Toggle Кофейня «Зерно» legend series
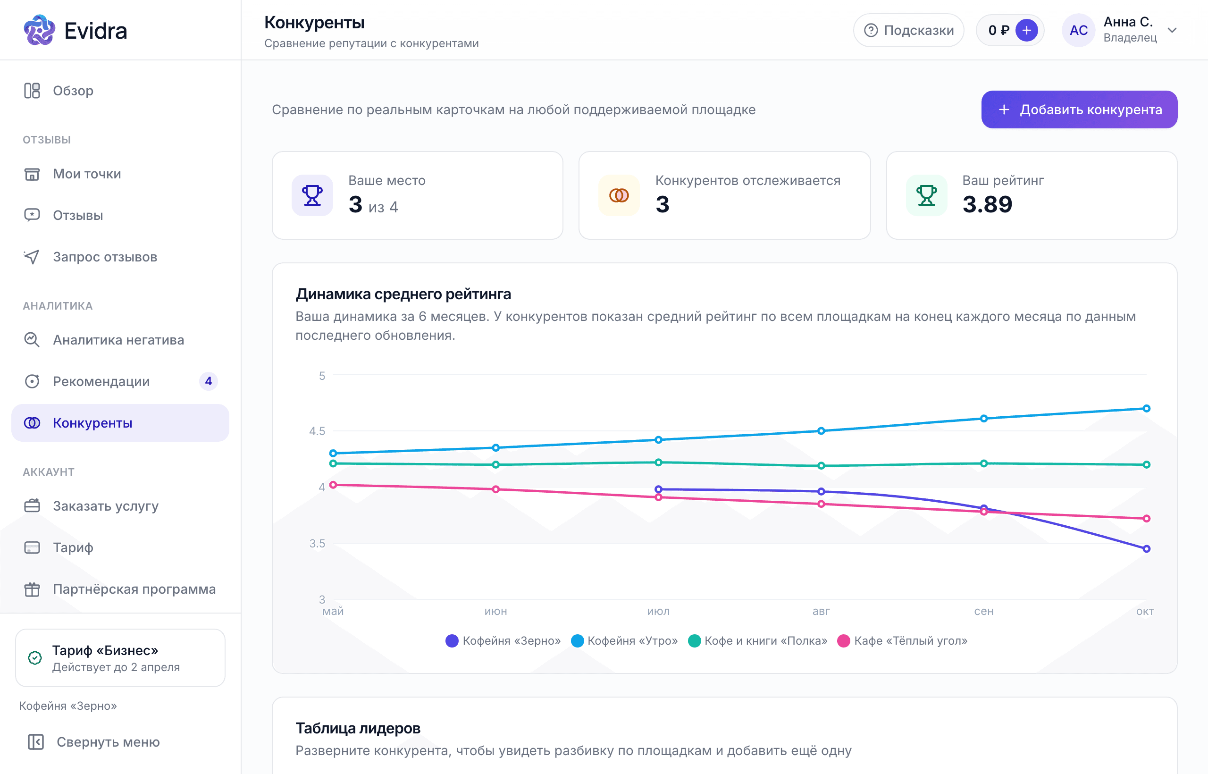The image size is (1208, 774). [x=503, y=641]
